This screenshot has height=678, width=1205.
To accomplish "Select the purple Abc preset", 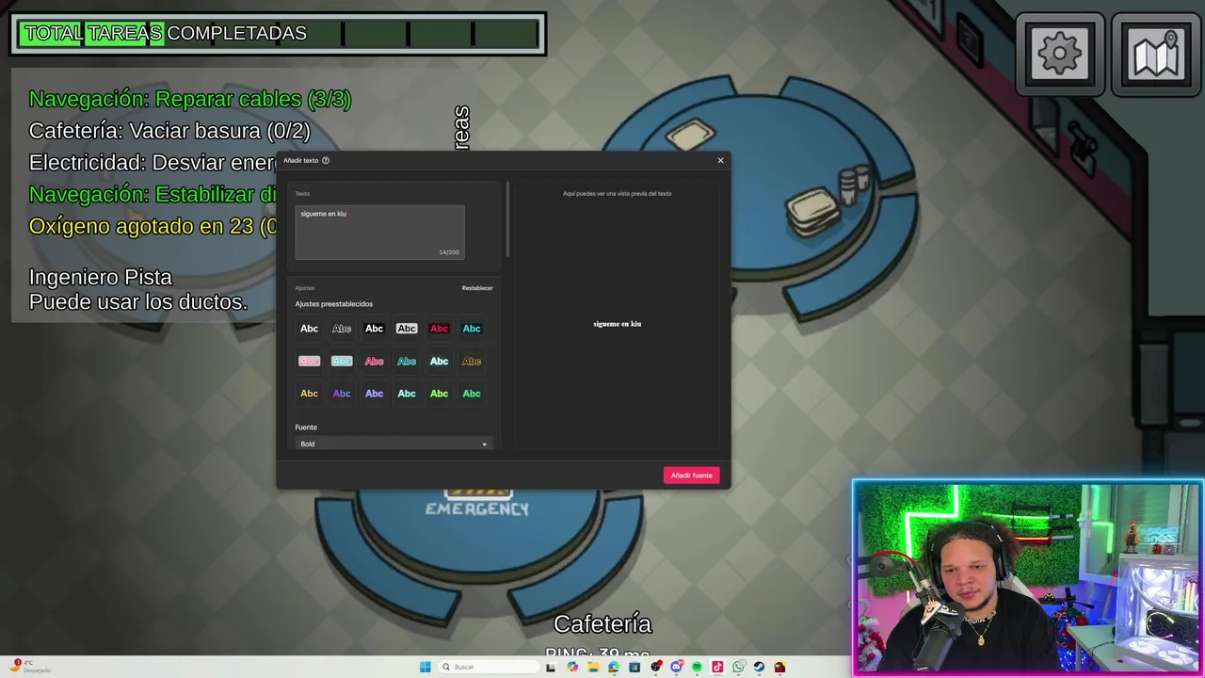I will pos(342,394).
